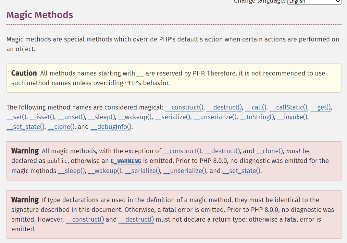Click the __get() method link
This screenshot has width=347, height=243.
pyautogui.click(x=321, y=107)
